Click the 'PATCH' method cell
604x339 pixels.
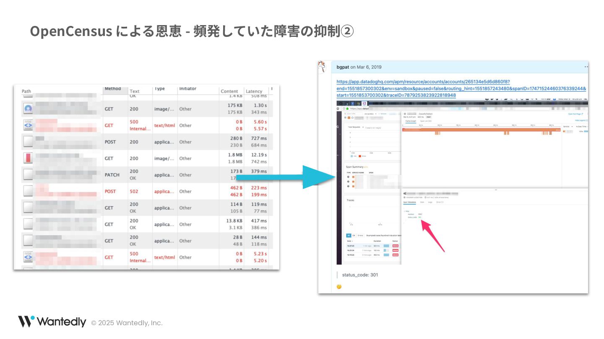point(112,175)
